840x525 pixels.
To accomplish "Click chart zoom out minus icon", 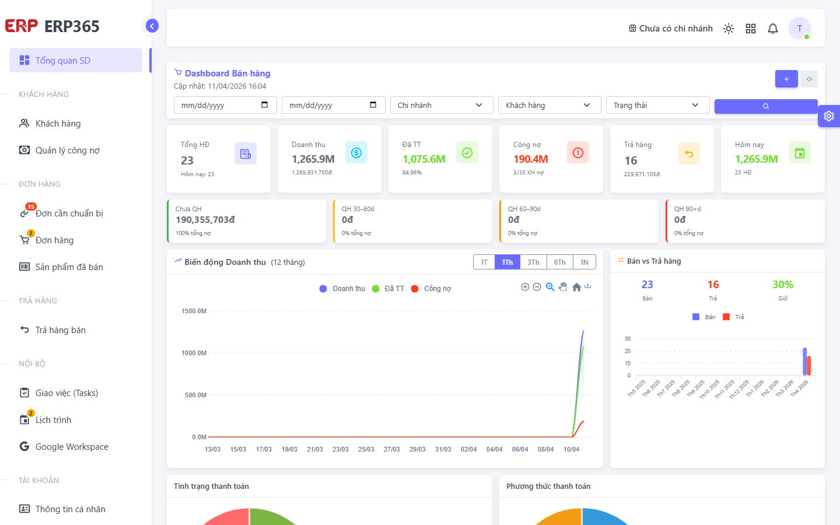I will coord(537,287).
